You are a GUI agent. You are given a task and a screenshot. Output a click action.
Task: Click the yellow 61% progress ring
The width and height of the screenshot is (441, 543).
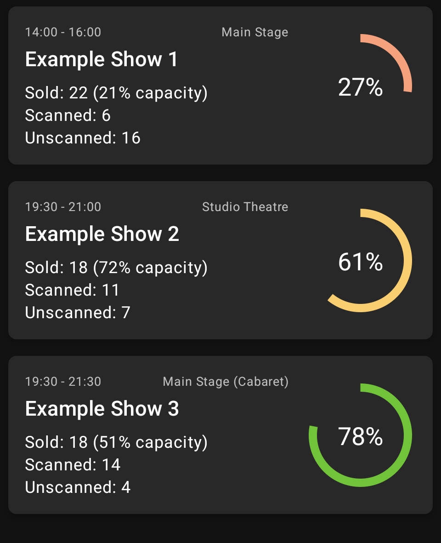click(361, 261)
